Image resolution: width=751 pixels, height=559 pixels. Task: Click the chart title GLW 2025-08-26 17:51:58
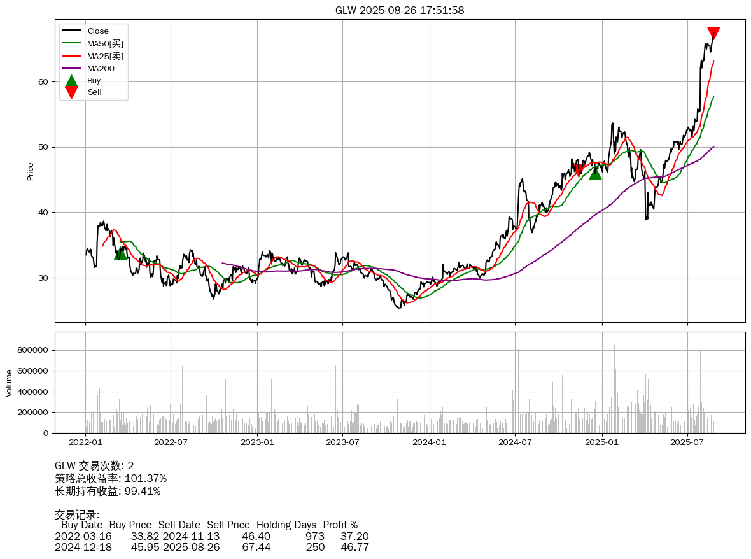coord(400,10)
